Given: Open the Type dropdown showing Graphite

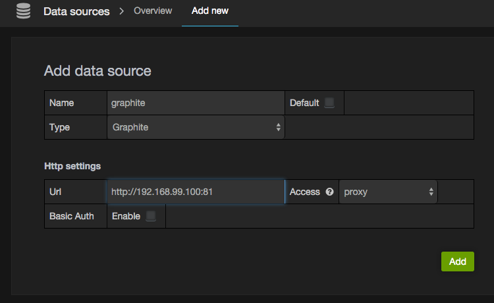Looking at the screenshot, I should point(196,127).
